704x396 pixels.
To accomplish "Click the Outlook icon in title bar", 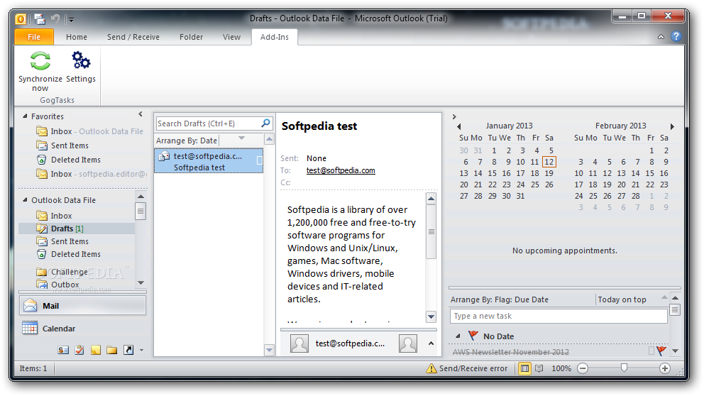I will pos(21,19).
